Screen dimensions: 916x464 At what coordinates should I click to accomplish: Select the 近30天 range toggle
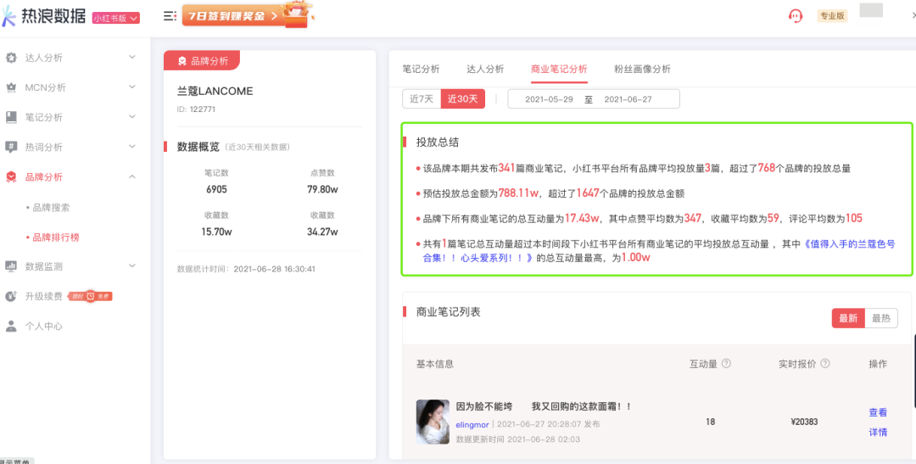click(x=463, y=98)
